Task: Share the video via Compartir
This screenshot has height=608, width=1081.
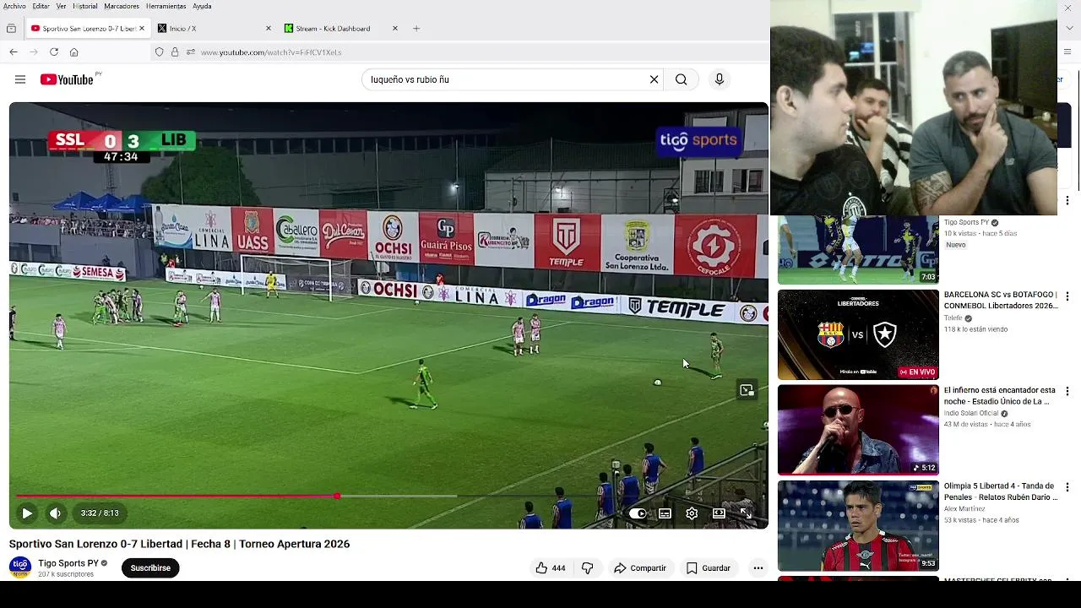Action: tap(640, 568)
